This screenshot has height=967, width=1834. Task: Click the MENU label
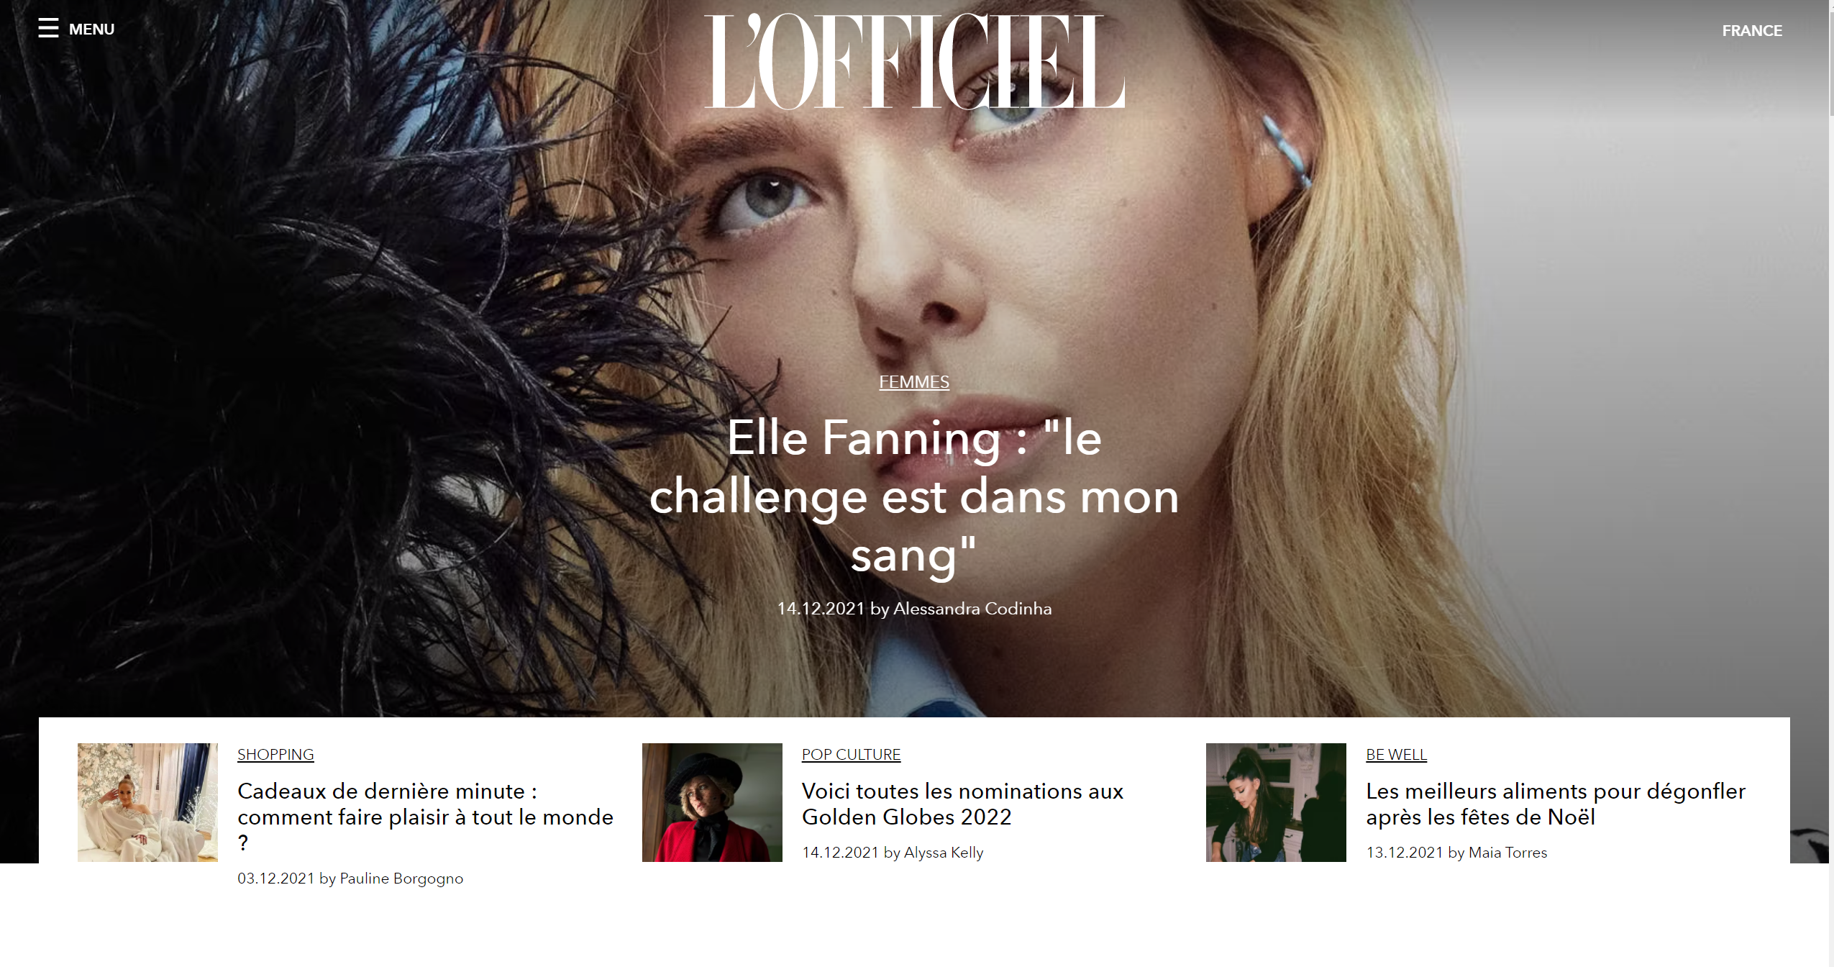[x=91, y=29]
